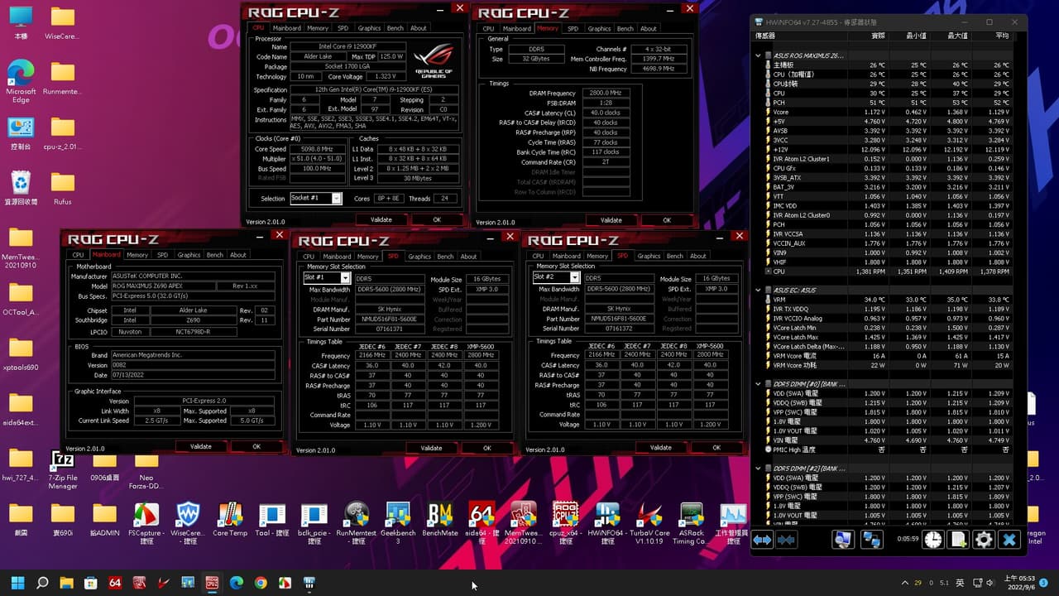Click OK in Memory tab window
This screenshot has height=596, width=1059.
[667, 220]
